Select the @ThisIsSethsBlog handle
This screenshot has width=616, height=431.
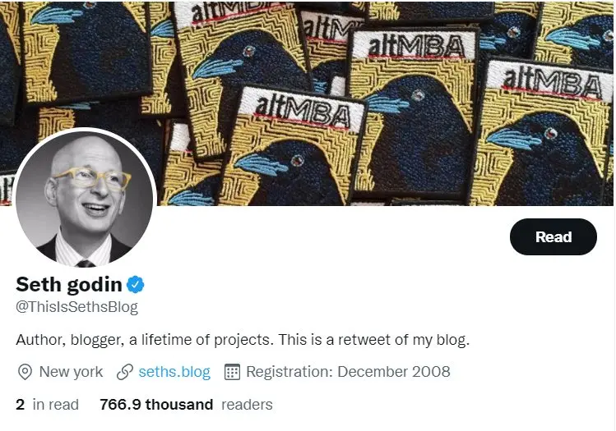coord(77,307)
